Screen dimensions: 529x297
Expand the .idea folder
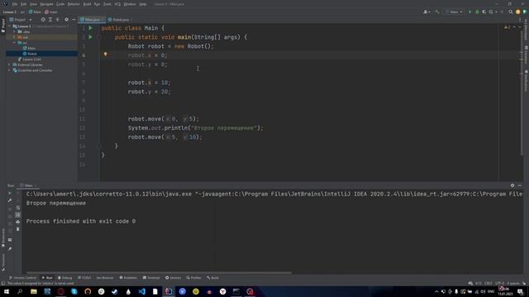tap(15, 31)
